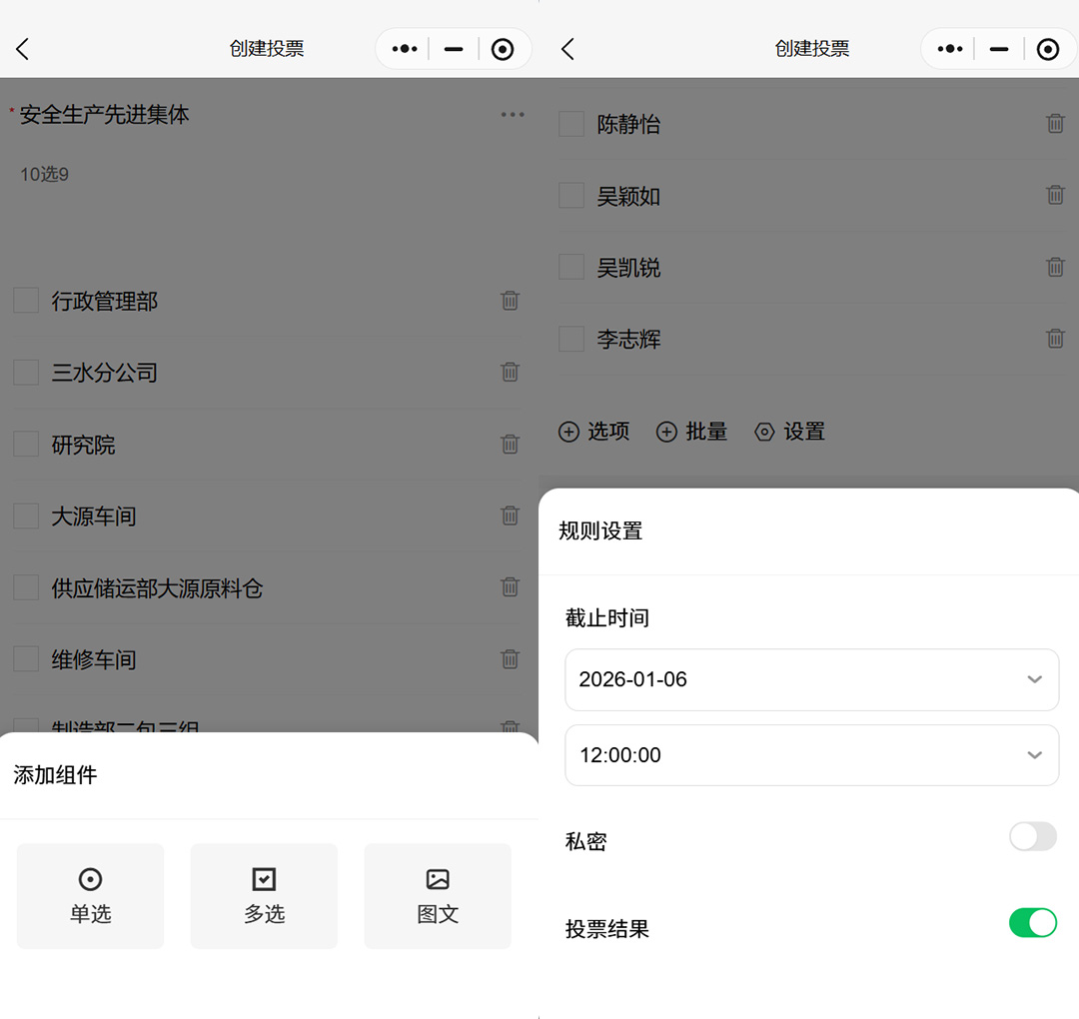
Task: Turn off the 投票结果 toggle
Action: coord(1032,923)
